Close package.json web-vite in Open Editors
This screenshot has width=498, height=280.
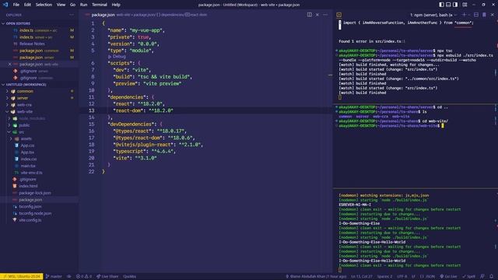[x=9, y=64]
